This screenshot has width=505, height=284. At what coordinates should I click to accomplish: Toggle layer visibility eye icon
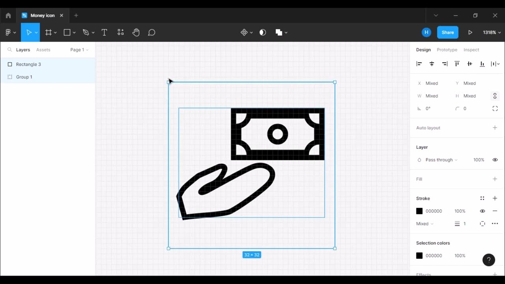495,160
